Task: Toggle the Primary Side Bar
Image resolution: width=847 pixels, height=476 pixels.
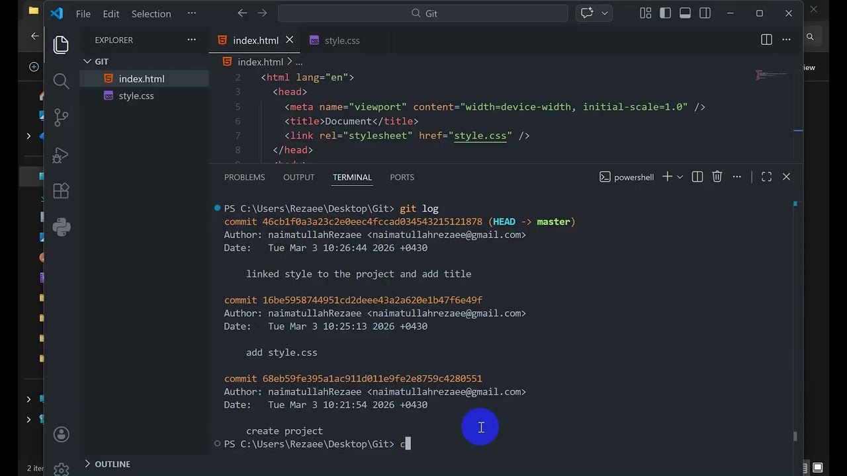Action: 666,13
